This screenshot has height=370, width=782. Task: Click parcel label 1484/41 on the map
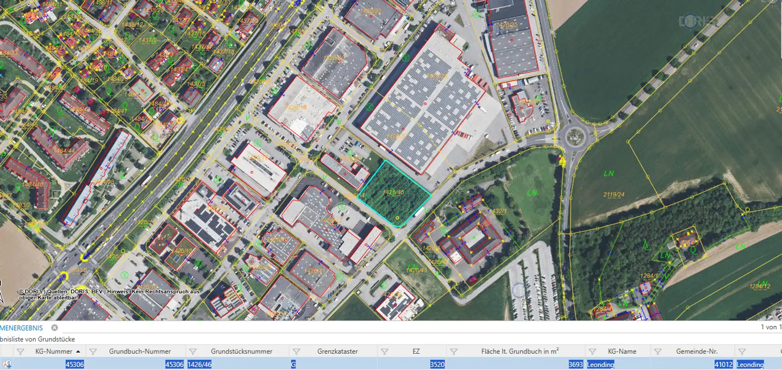(117, 111)
